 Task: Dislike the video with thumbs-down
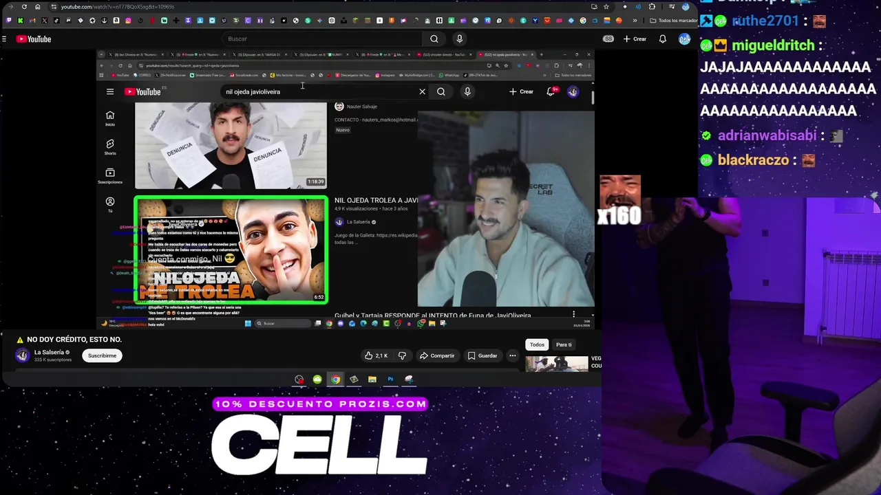[402, 355]
